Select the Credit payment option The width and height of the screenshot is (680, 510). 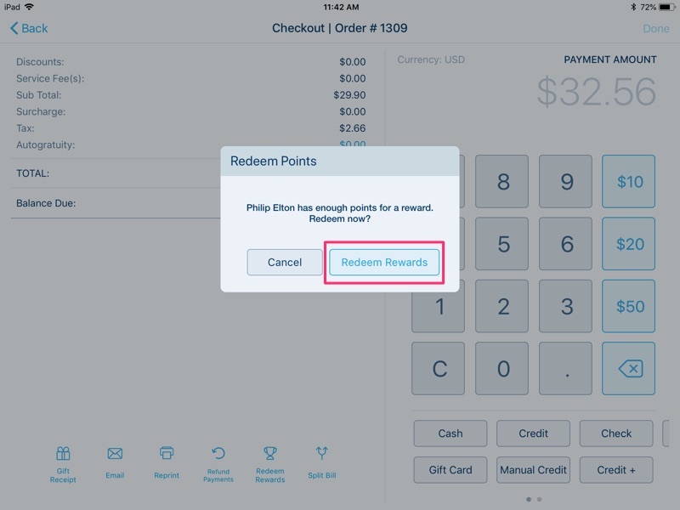[533, 433]
